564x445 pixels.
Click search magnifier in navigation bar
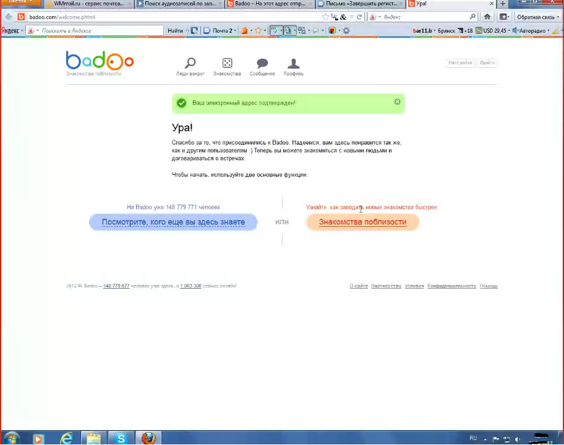coord(472,17)
